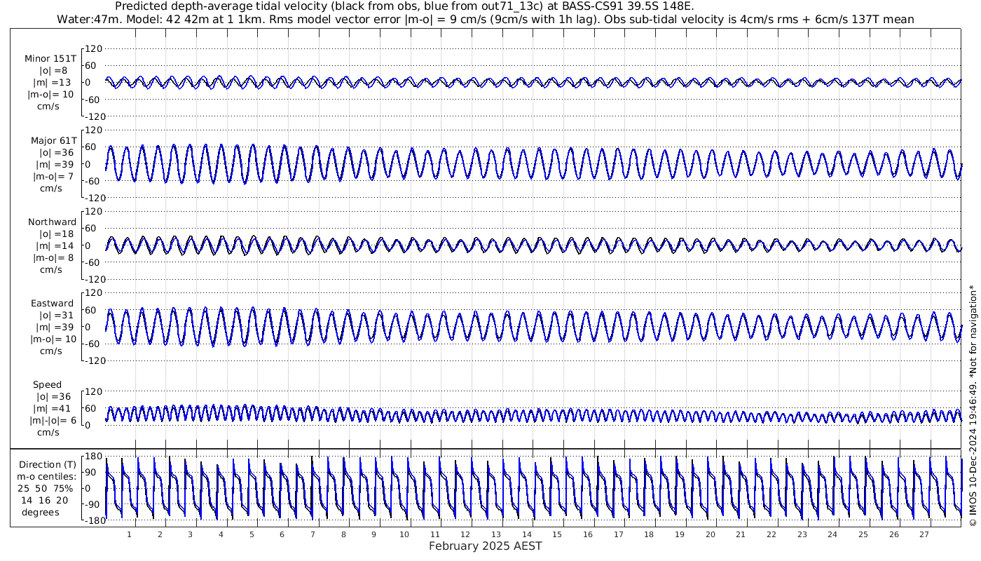The width and height of the screenshot is (981, 561).
Task: Click '|o| =8' in the Minor panel
Action: [x=53, y=71]
